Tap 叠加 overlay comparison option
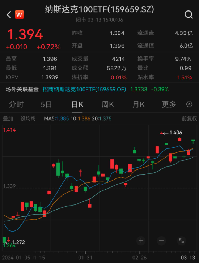Viewport: 199px width, 263px height. click(8, 118)
